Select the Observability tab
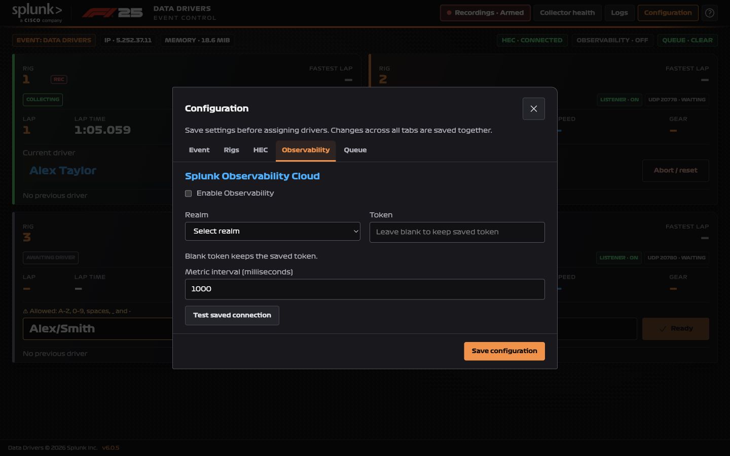This screenshot has width=730, height=456. point(306,150)
